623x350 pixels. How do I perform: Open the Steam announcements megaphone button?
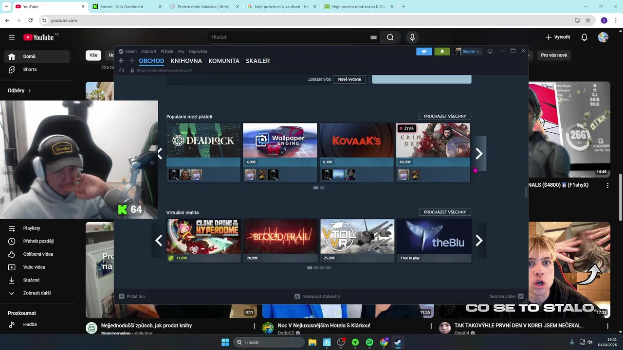pyautogui.click(x=424, y=52)
